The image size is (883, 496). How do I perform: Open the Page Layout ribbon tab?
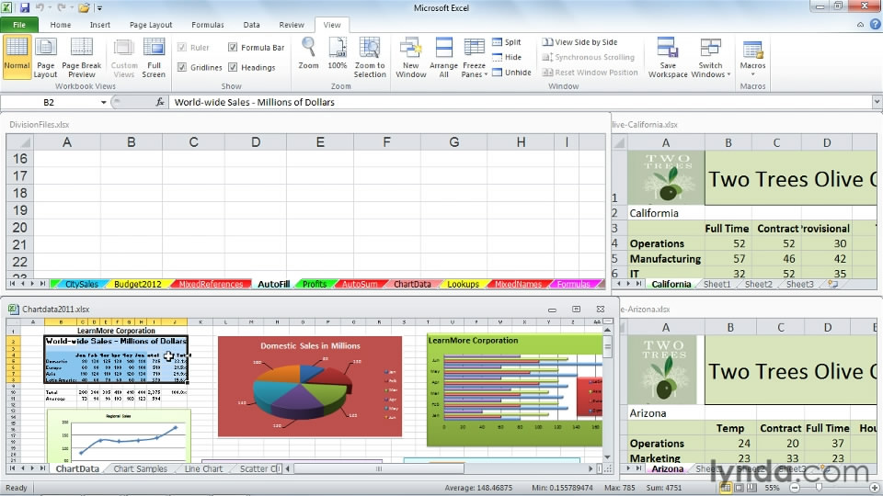tap(151, 25)
